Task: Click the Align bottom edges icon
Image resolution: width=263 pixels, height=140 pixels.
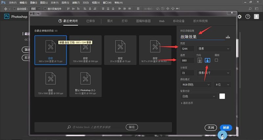Action: click(78, 9)
